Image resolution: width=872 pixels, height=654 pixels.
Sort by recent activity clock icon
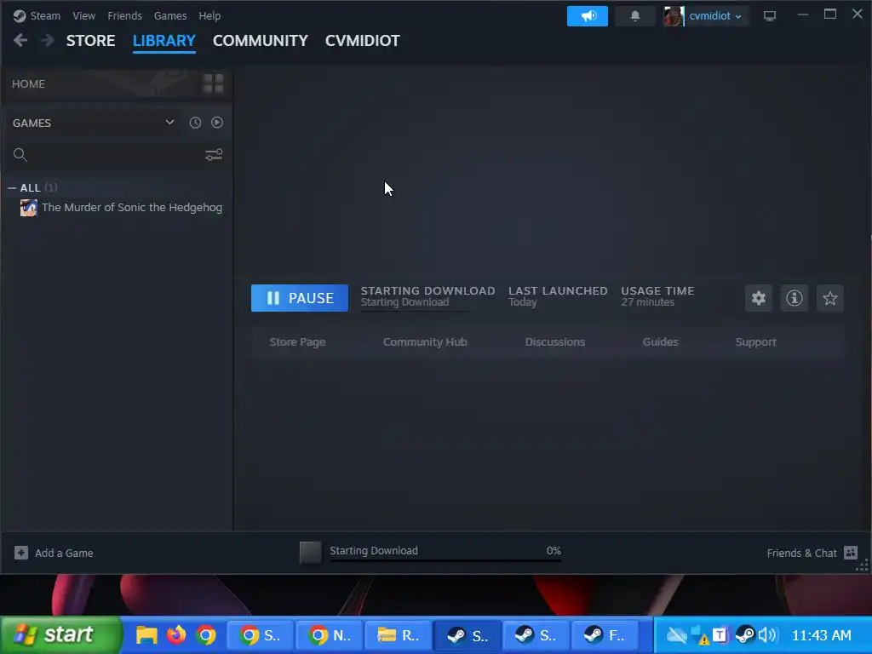[195, 123]
